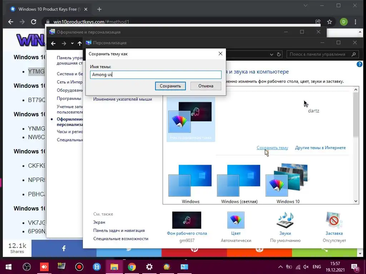This screenshot has width=366, height=274.
Task: Click the Имя темы text field
Action: 156,75
